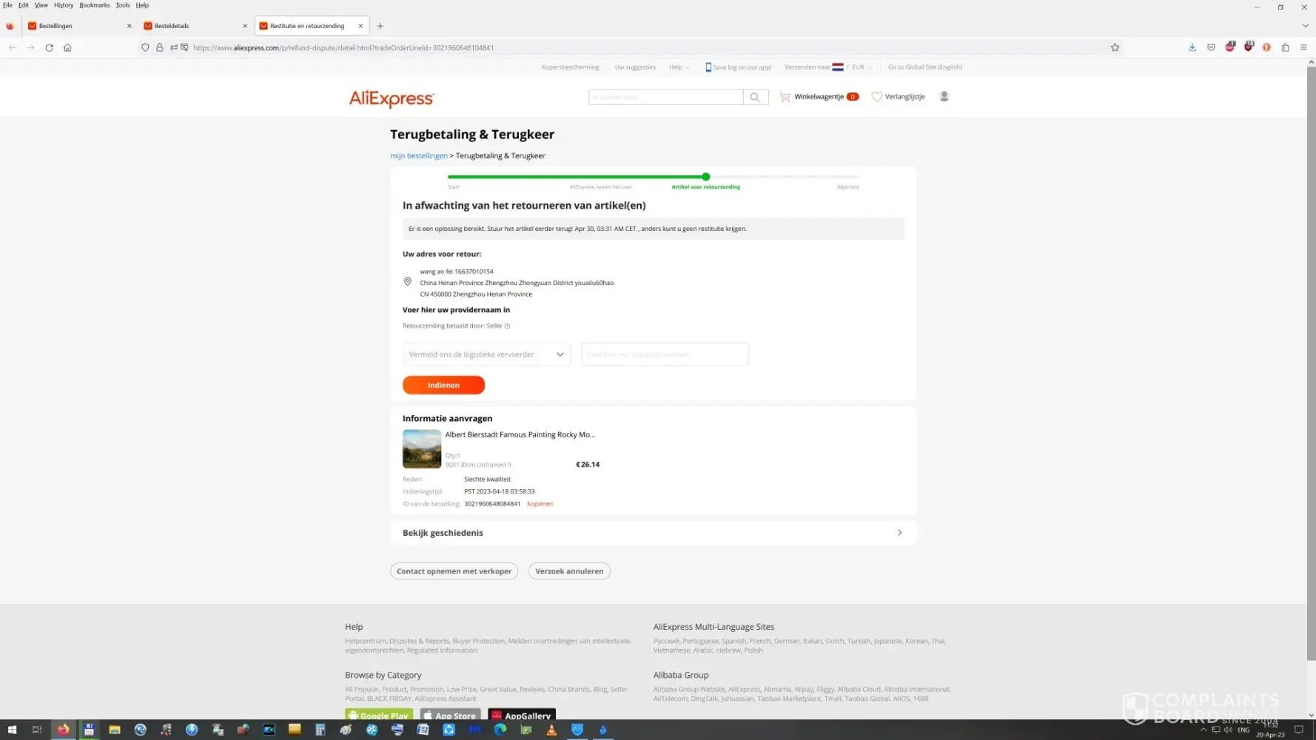
Task: Open the Albert Bierstadt painting thumbnail
Action: point(422,449)
